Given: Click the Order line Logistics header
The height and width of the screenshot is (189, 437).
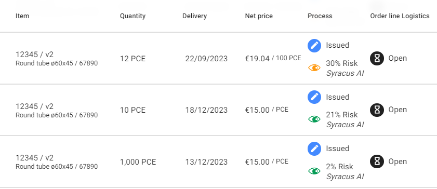Looking at the screenshot, I should tap(400, 16).
